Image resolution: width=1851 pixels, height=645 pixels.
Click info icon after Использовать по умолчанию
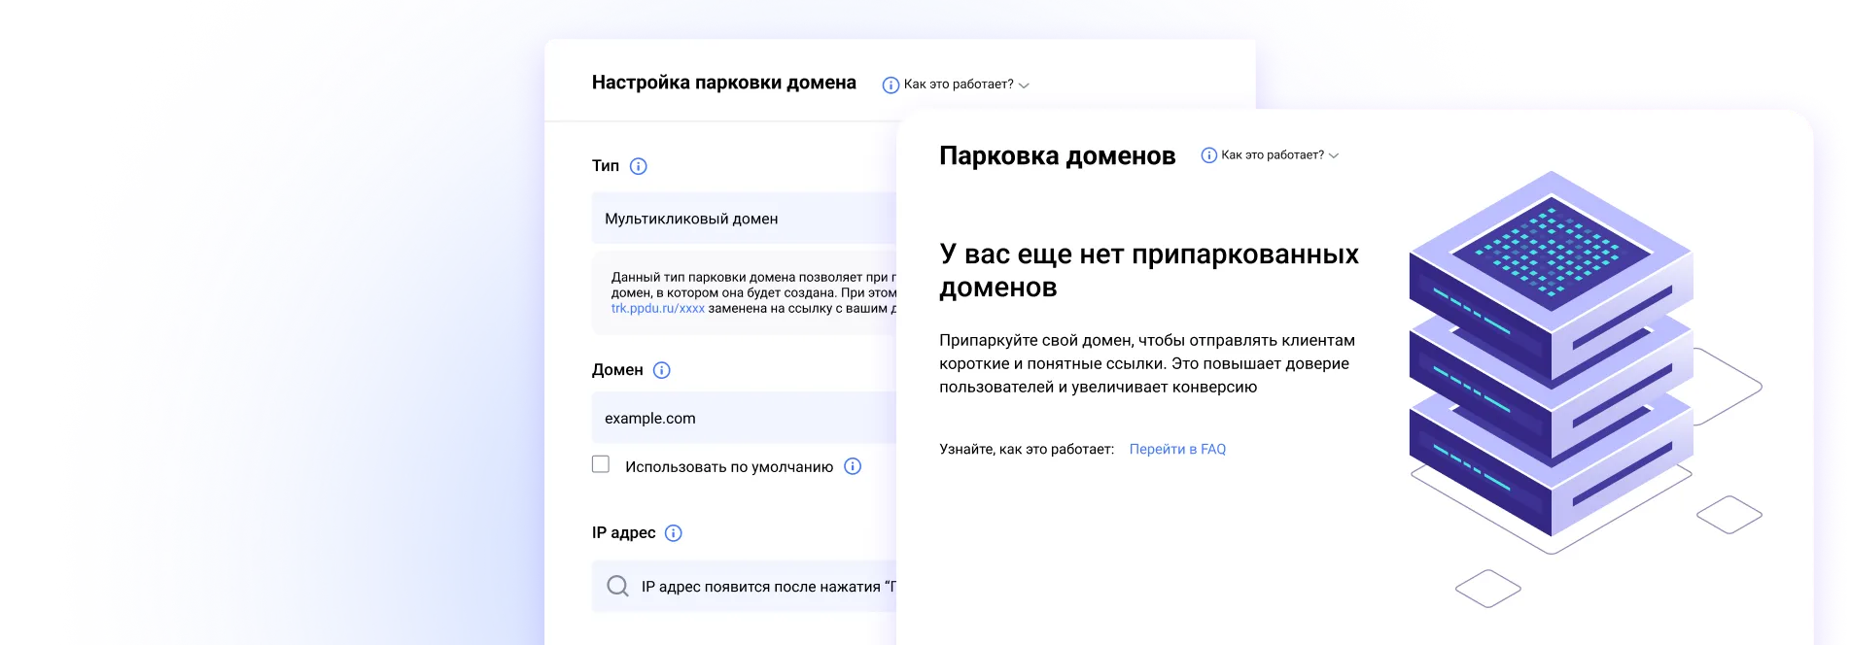pyautogui.click(x=853, y=466)
